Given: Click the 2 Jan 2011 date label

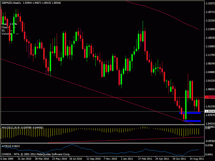Looking at the screenshot, I should (127, 159).
